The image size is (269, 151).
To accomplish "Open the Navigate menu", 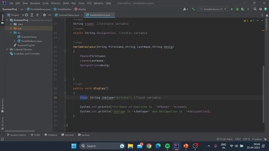I will 35,3.
